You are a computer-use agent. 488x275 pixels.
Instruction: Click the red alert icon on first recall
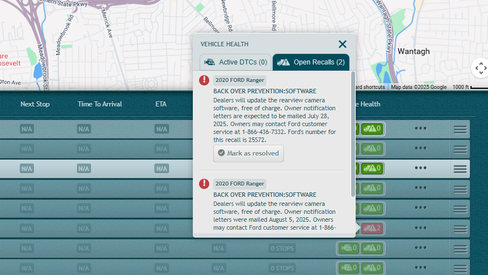204,80
